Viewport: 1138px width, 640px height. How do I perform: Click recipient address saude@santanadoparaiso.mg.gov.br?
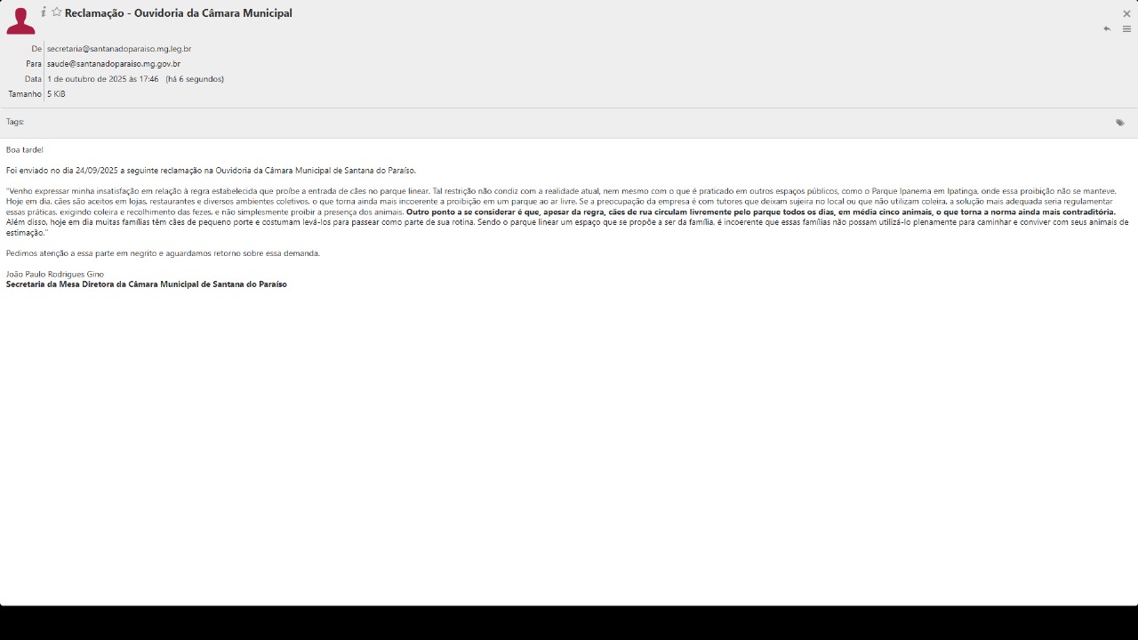[114, 64]
